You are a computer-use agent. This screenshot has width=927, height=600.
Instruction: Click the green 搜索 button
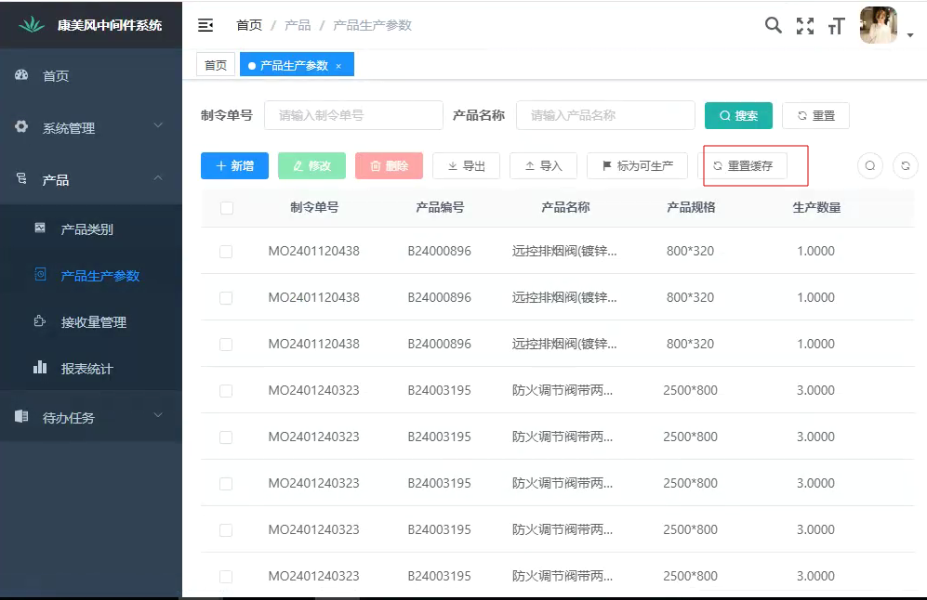click(738, 116)
